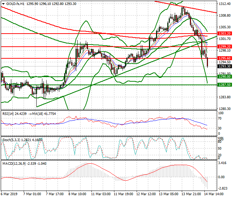Image resolution: width=233 pixels, height=198 pixels.
Task: Click the 11 Mar 03:00 time label
Action: pos(101,194)
